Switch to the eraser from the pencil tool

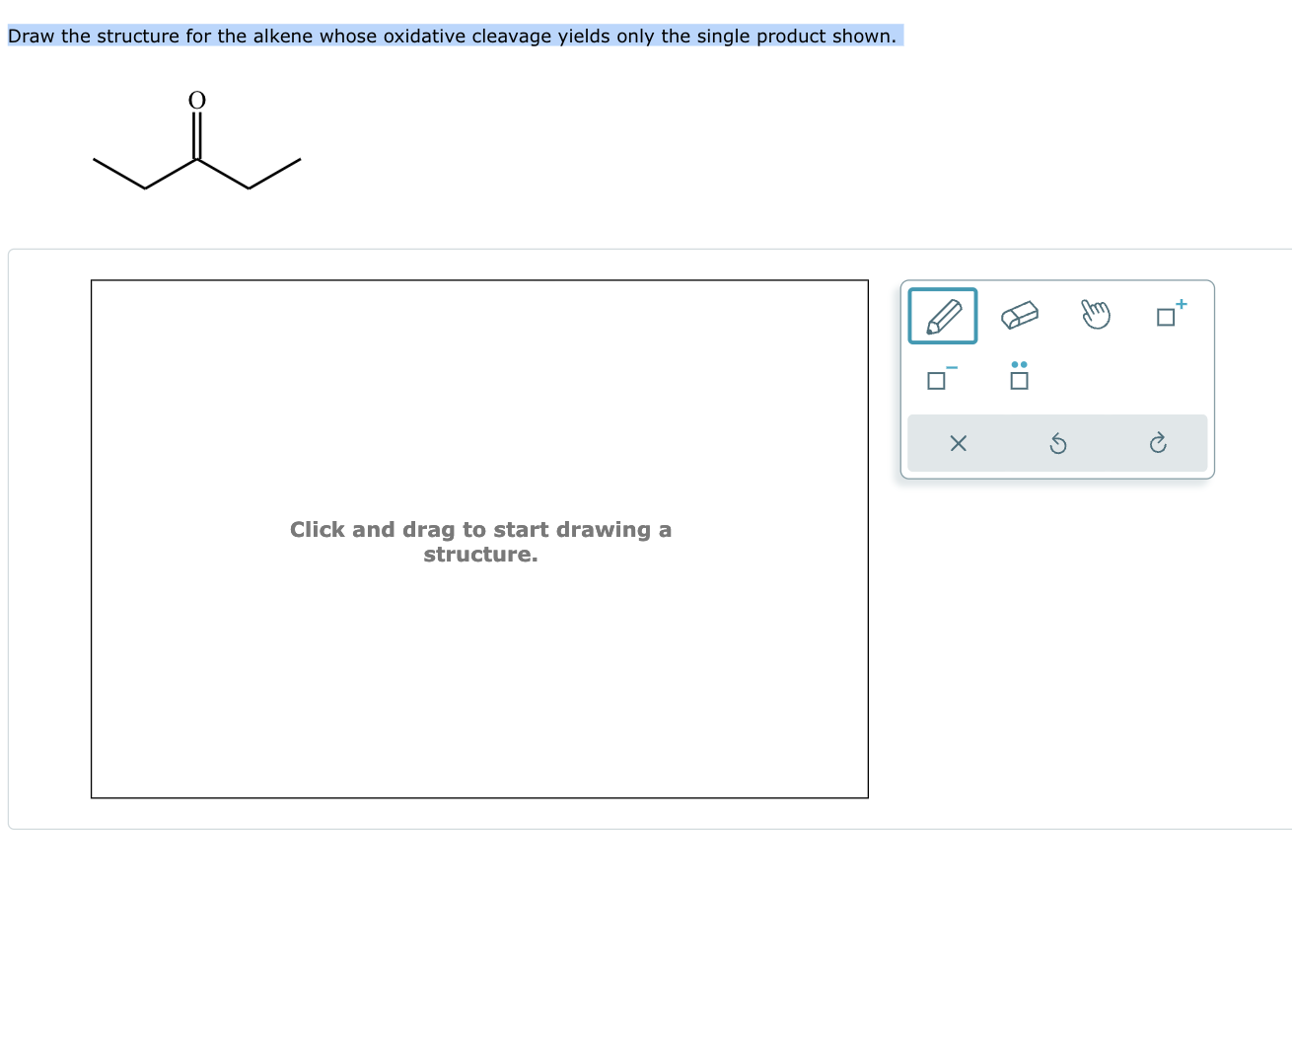[1019, 315]
